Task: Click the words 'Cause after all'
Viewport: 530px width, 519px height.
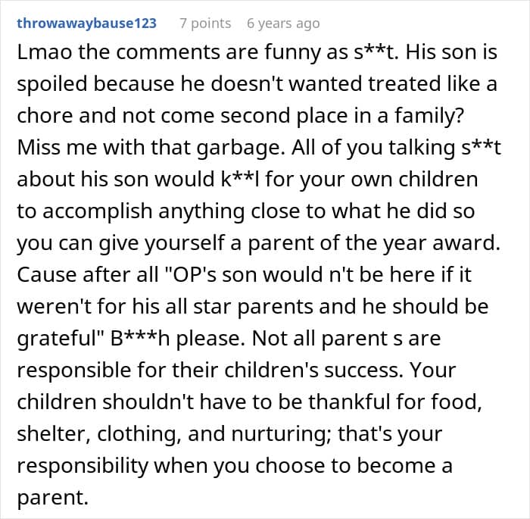Action: coord(88,274)
